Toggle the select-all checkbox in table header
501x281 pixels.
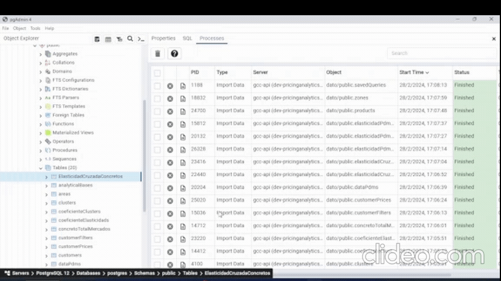pos(157,73)
